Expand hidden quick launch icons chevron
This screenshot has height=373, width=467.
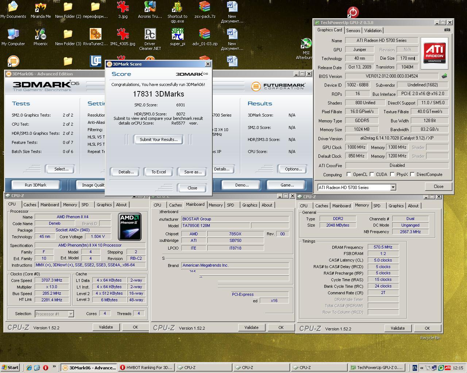coord(54,367)
